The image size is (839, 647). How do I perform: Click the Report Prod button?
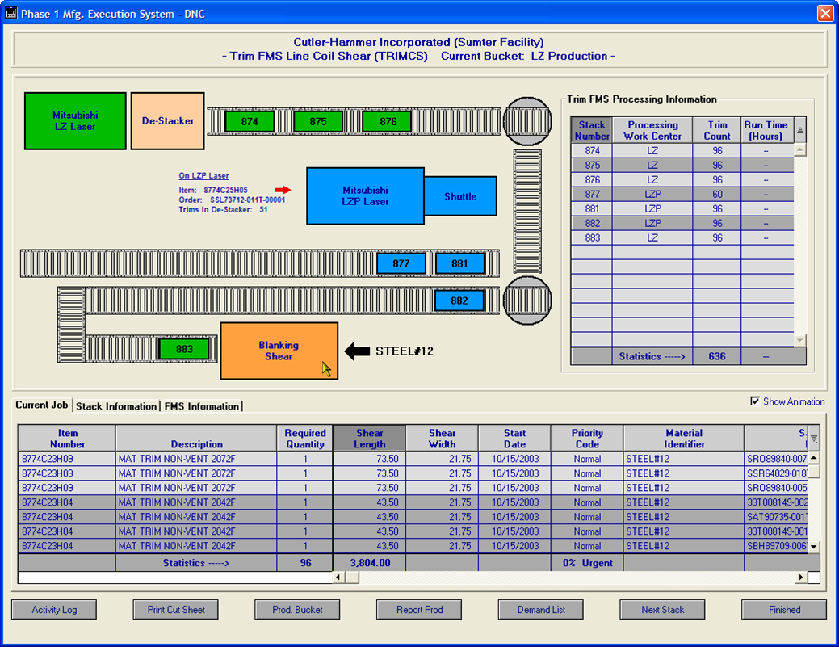pyautogui.click(x=419, y=610)
